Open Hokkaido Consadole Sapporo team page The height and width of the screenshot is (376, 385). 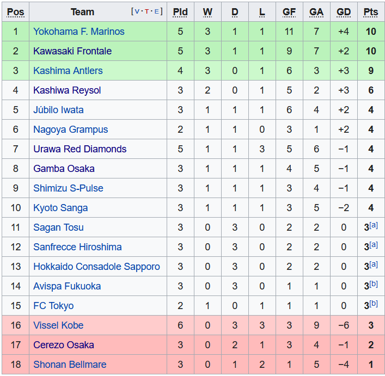96,267
